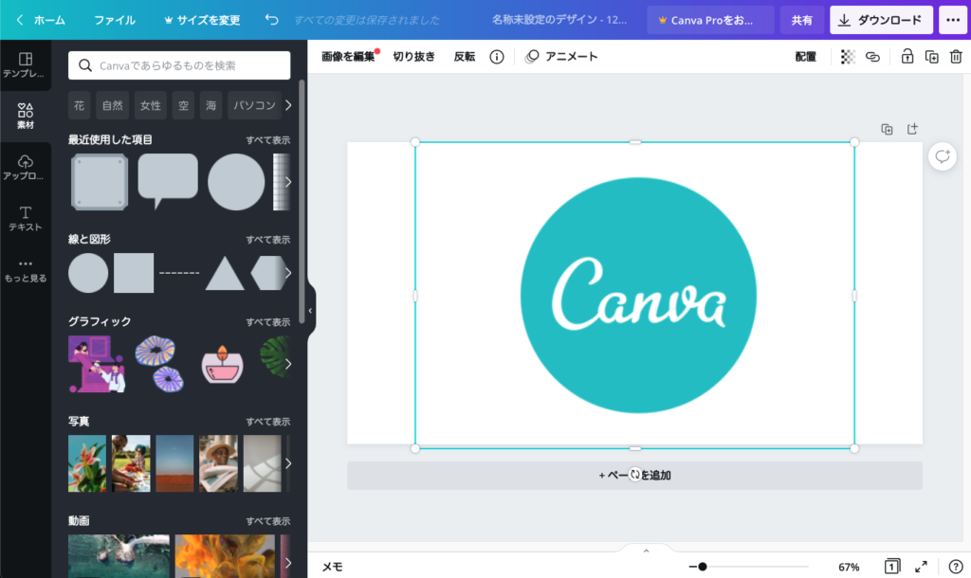Focus the Canva search field
Screen dimensions: 971x578
coord(179,65)
